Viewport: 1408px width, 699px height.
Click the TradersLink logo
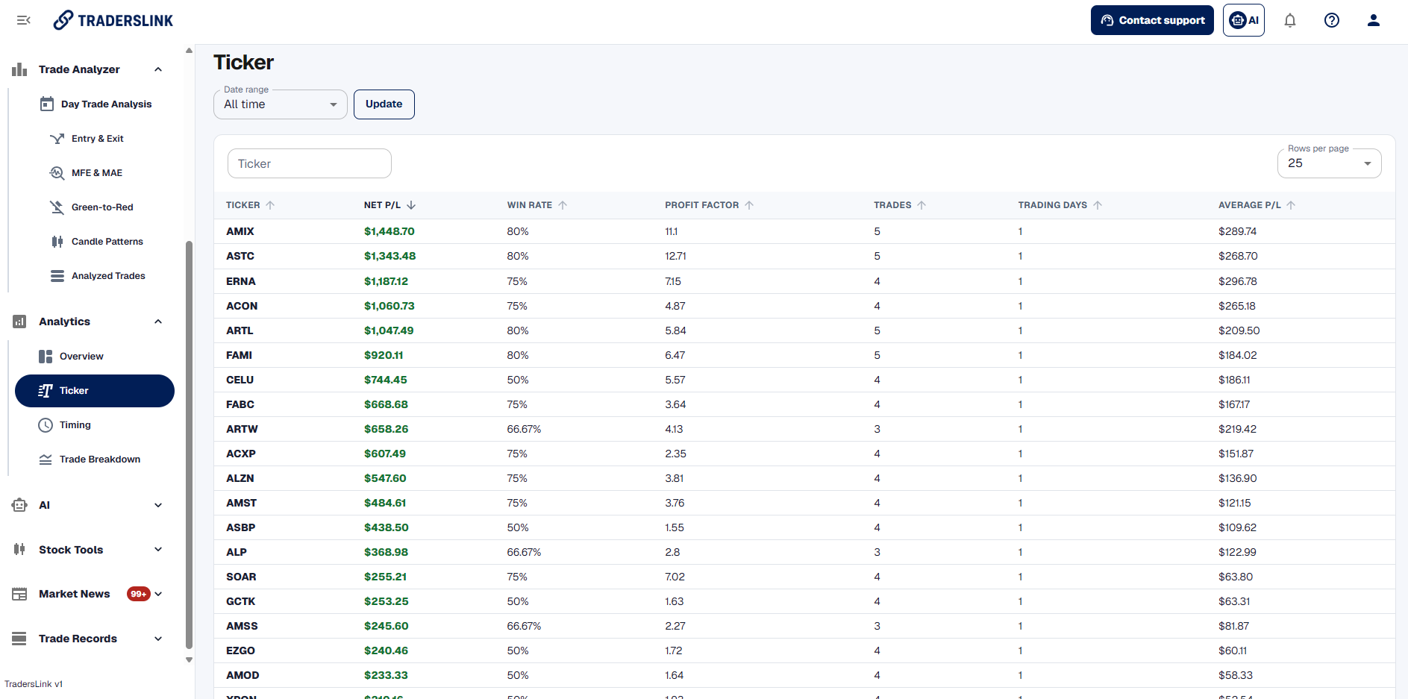pyautogui.click(x=113, y=20)
